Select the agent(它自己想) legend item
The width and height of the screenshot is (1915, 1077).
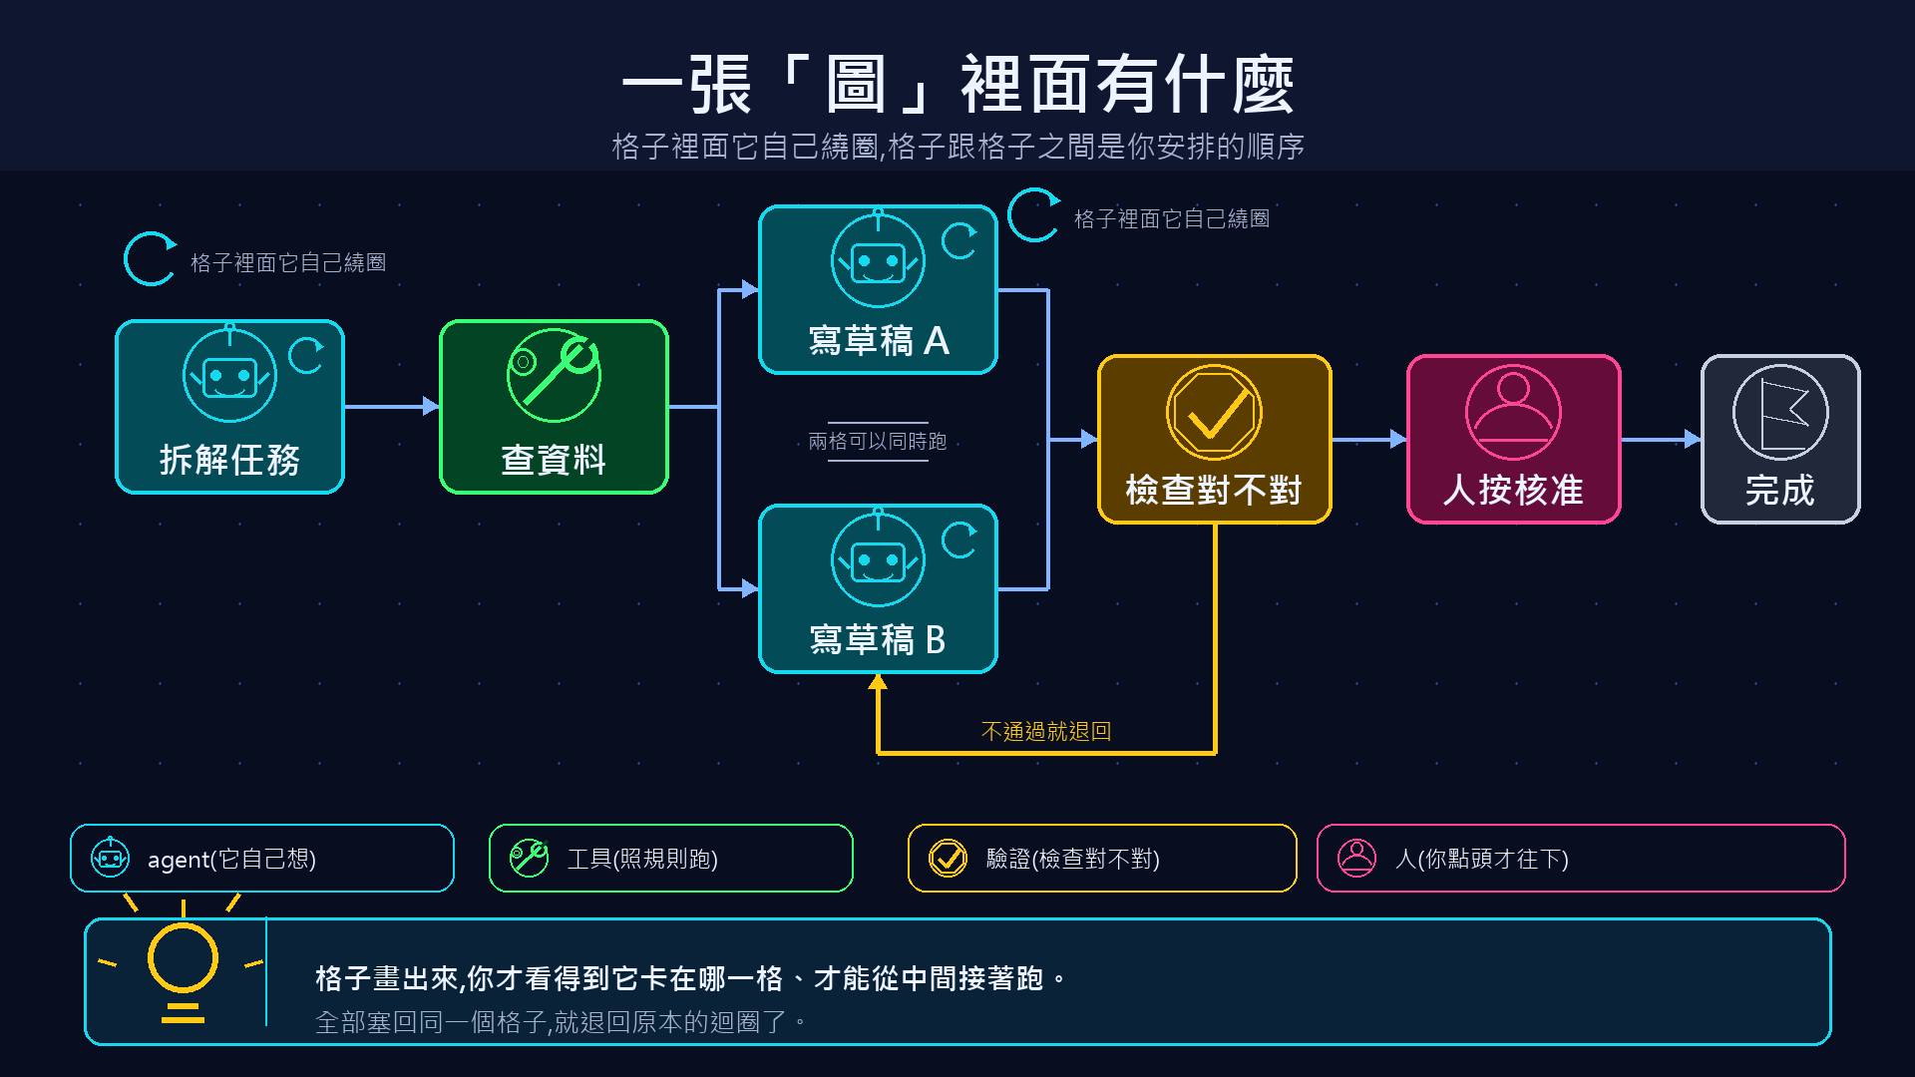coord(262,858)
